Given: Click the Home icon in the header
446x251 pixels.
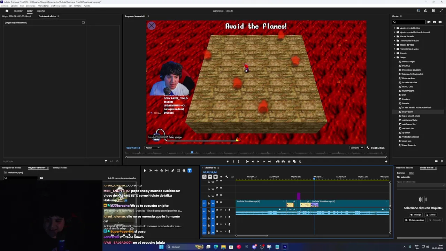Looking at the screenshot, I should (7, 11).
